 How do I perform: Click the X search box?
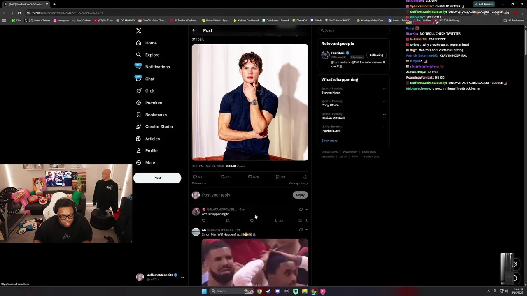tap(354, 30)
